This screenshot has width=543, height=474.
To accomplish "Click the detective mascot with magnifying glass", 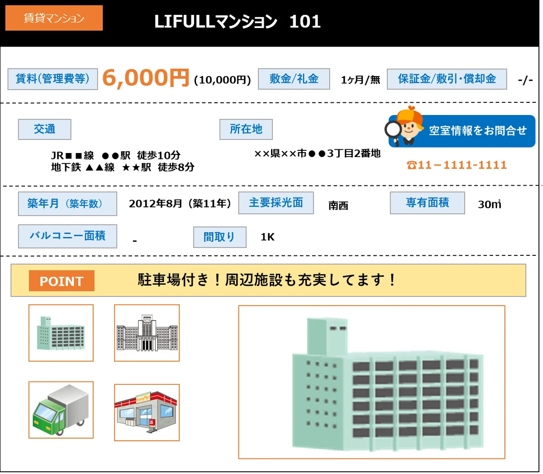I will [404, 127].
